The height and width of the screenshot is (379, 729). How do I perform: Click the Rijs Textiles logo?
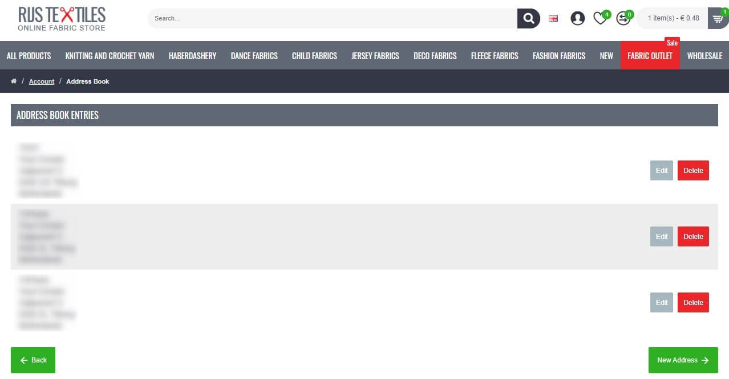[x=62, y=19]
